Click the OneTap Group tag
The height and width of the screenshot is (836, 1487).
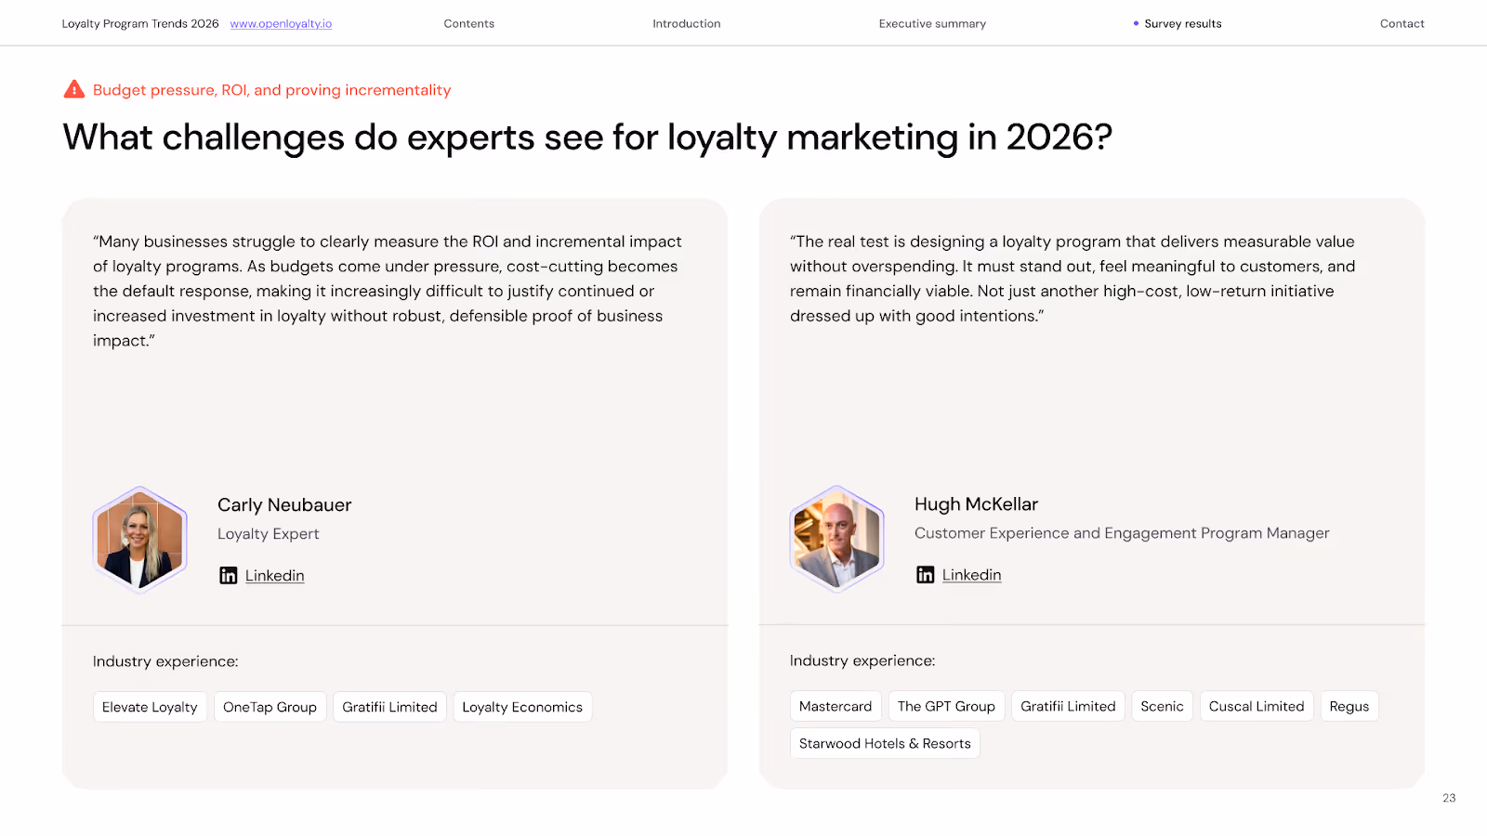tap(270, 707)
